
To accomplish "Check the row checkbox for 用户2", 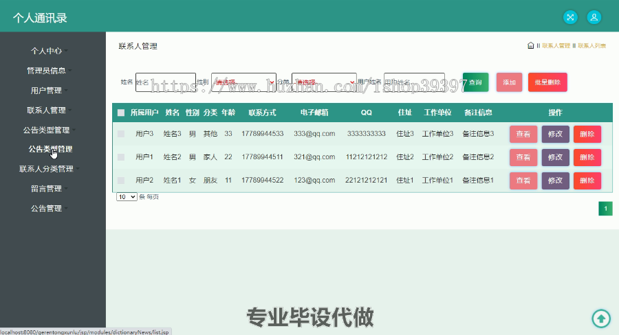I will coord(121,181).
